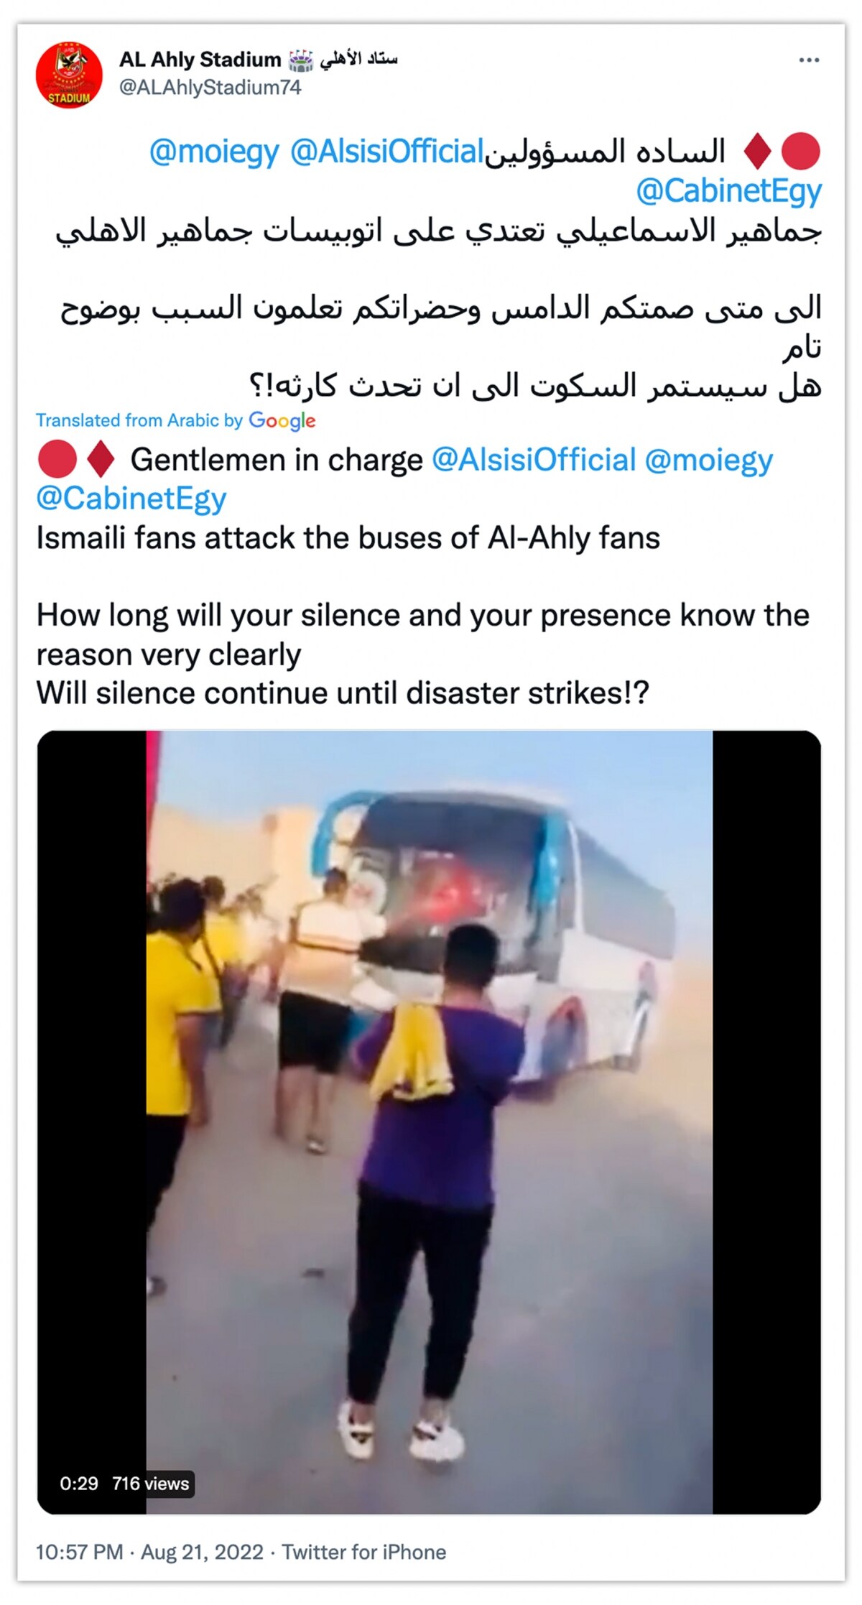Open @CabinetEgy mention in Arabic tweet
This screenshot has height=1605, width=862.
728,191
